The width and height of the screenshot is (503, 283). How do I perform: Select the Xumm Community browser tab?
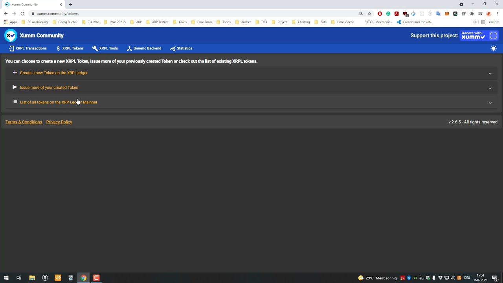[33, 4]
